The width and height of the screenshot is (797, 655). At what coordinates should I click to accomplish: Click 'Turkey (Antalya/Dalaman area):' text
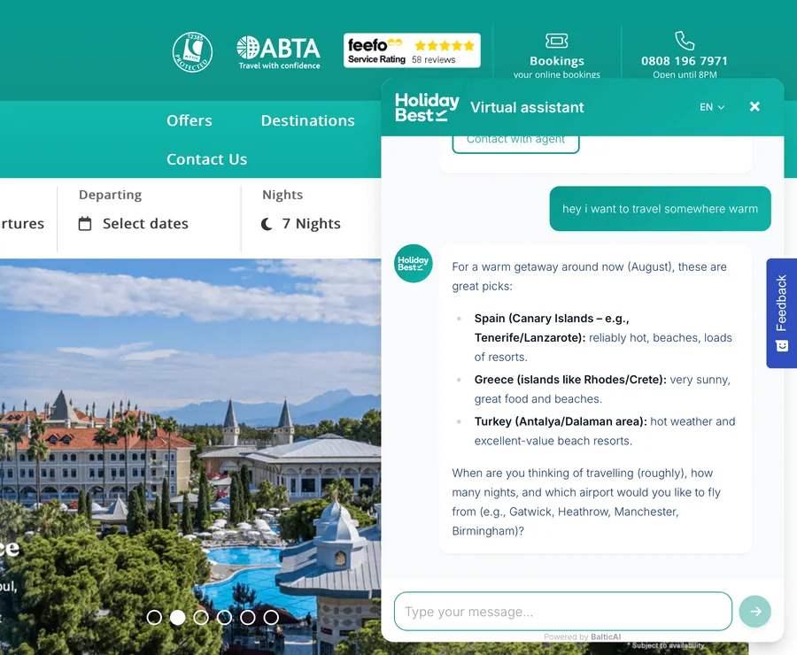(561, 421)
